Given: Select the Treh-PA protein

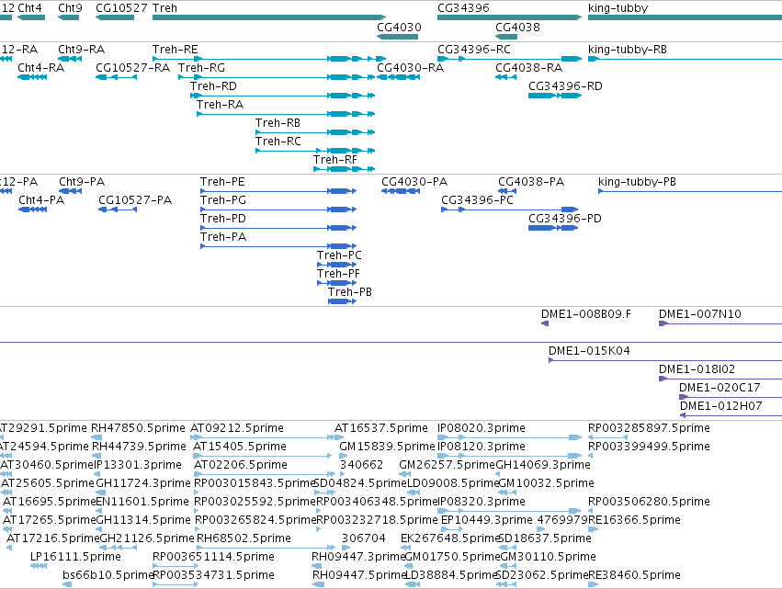Looking at the screenshot, I should pos(278,246).
